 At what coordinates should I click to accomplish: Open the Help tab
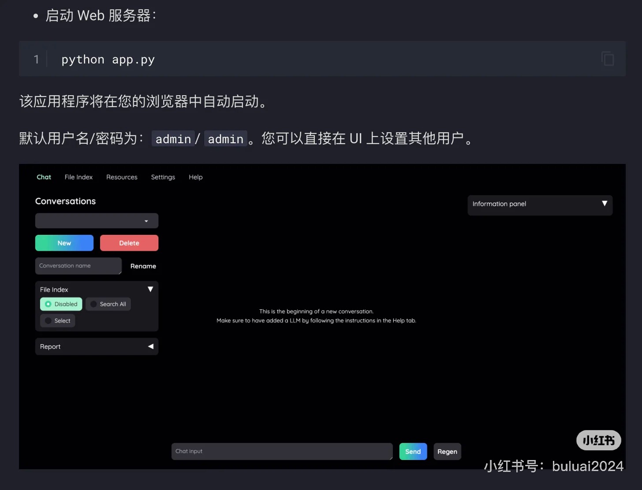point(196,177)
